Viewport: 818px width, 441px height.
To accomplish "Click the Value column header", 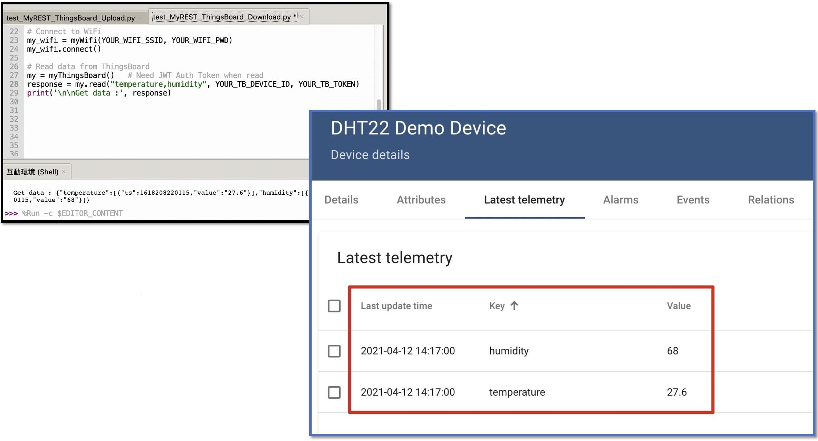I will [x=679, y=306].
